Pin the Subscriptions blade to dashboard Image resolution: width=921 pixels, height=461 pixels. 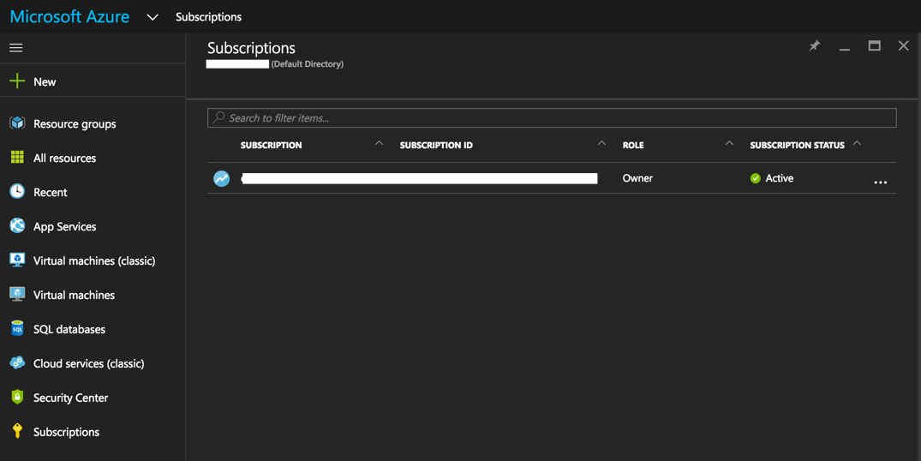point(814,46)
